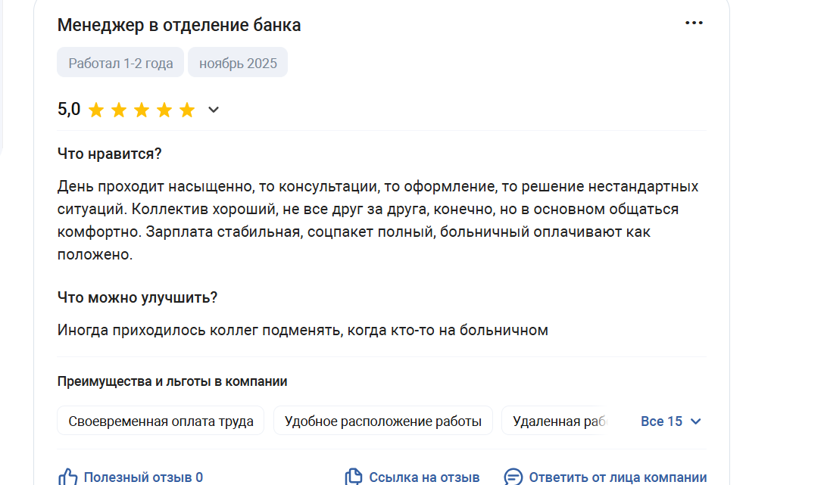Click the Ссылка на отзыв link text
Viewport: 824px width, 485px height.
click(x=424, y=477)
